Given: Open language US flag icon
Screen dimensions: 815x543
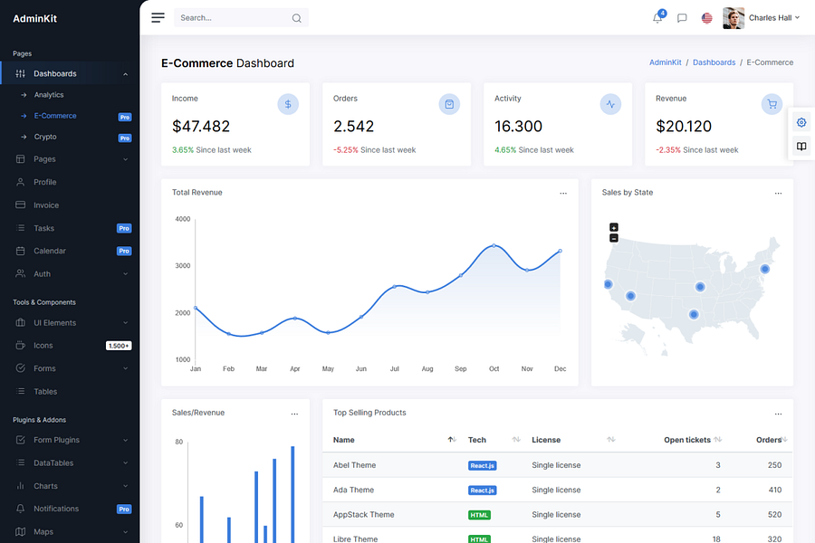Looking at the screenshot, I should (x=707, y=18).
